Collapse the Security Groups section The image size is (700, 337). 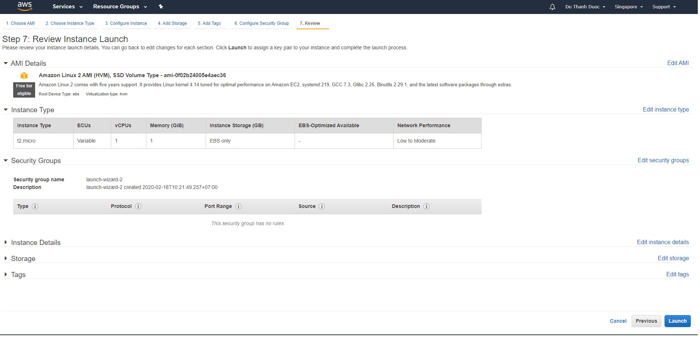(x=6, y=160)
